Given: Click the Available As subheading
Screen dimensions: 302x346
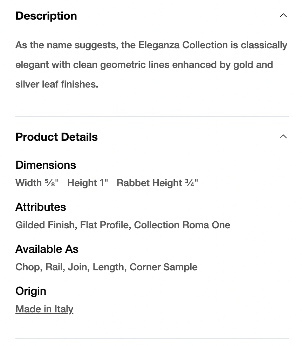Looking at the screenshot, I should click(47, 249).
